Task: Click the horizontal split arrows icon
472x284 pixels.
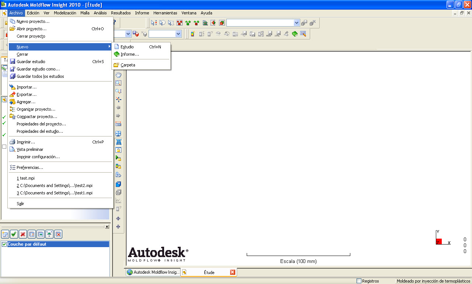Action: tap(118, 218)
